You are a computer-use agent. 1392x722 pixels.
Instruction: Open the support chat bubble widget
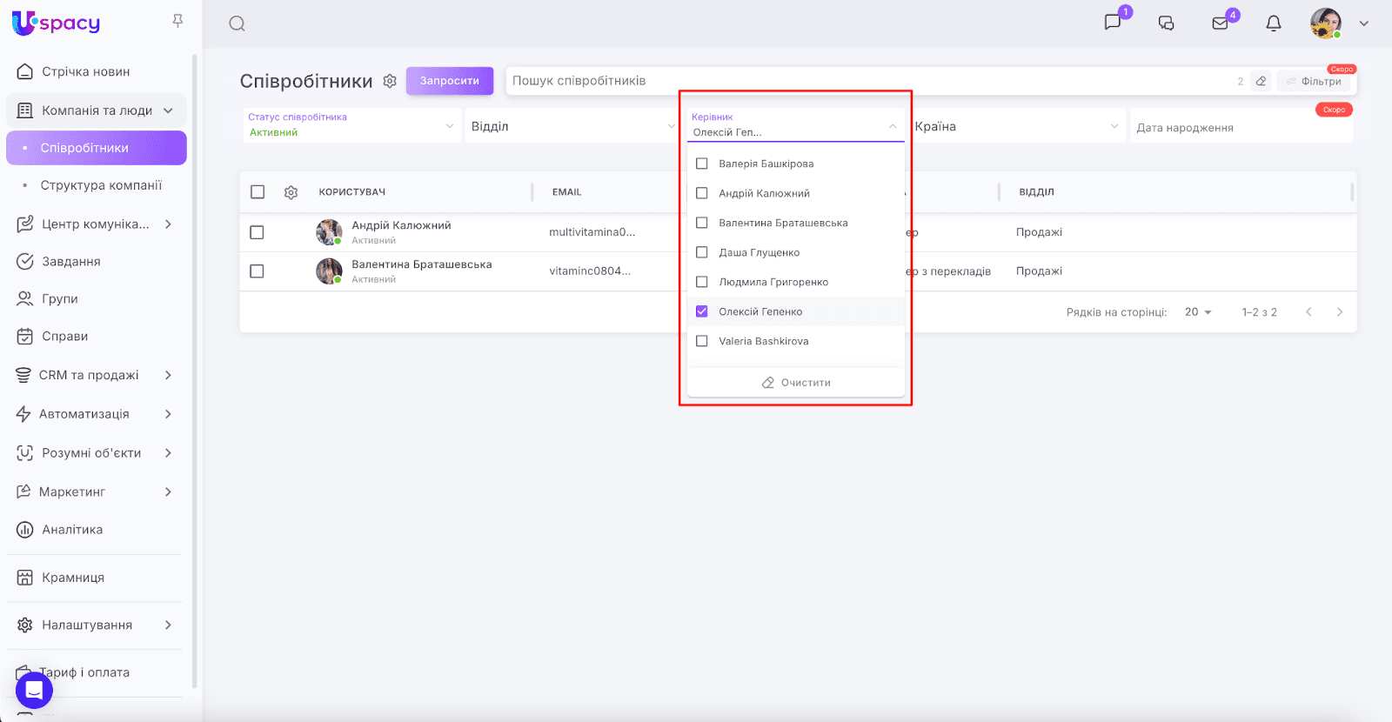tap(34, 690)
